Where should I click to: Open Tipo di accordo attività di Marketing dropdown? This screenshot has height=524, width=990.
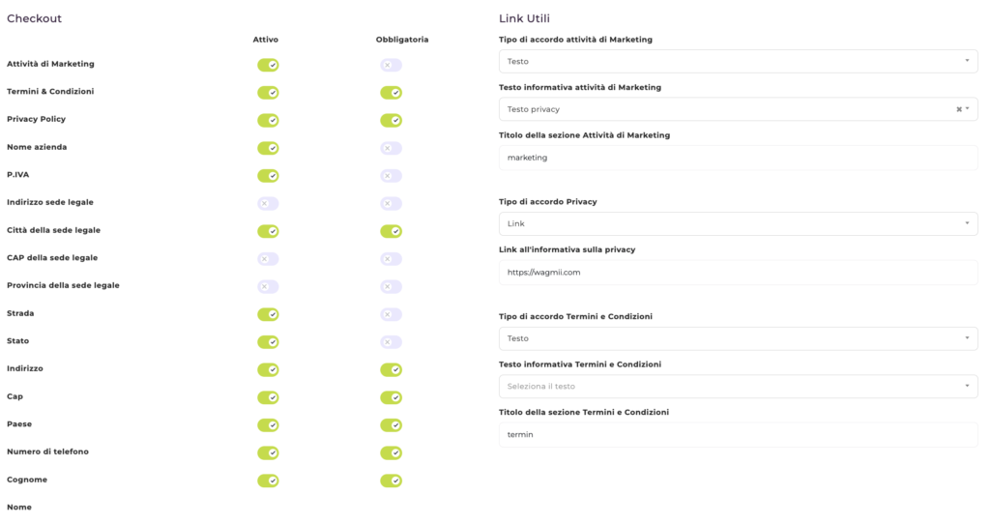[x=738, y=62]
